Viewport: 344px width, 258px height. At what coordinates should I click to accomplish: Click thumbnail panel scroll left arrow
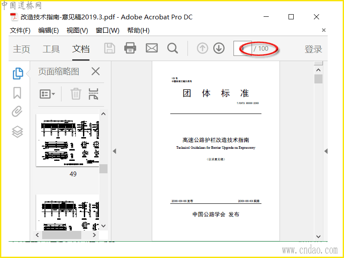point(37,235)
